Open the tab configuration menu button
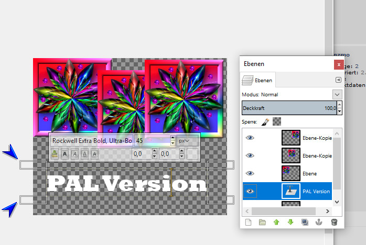The image size is (366, 245). tap(338, 80)
